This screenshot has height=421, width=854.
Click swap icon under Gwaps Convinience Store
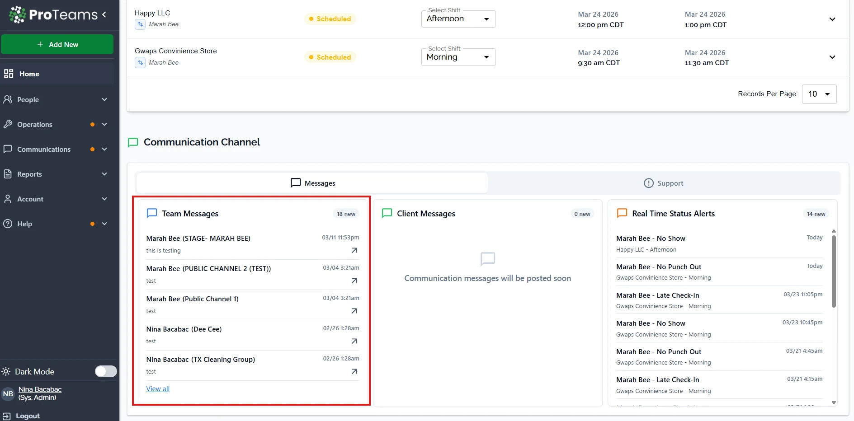click(140, 63)
